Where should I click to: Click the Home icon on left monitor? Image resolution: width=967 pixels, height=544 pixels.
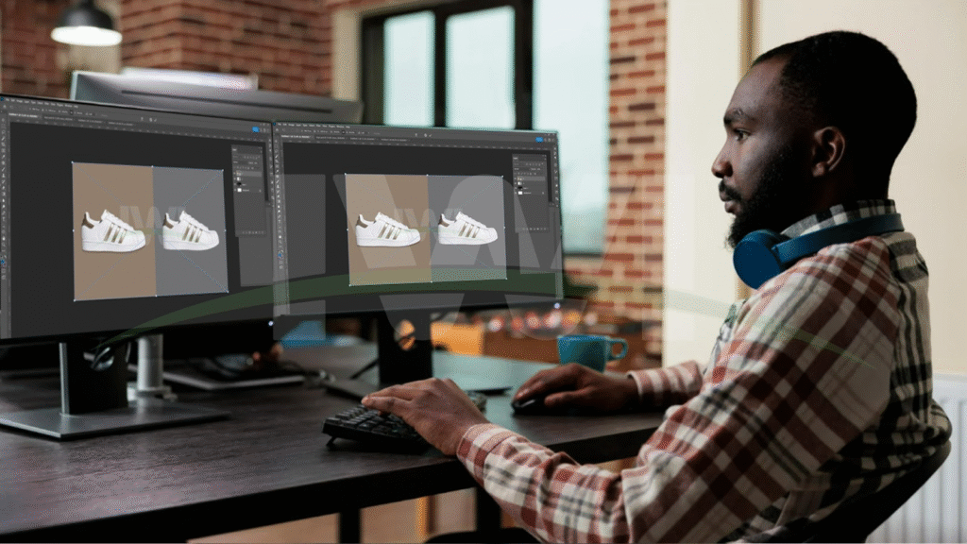(5, 109)
